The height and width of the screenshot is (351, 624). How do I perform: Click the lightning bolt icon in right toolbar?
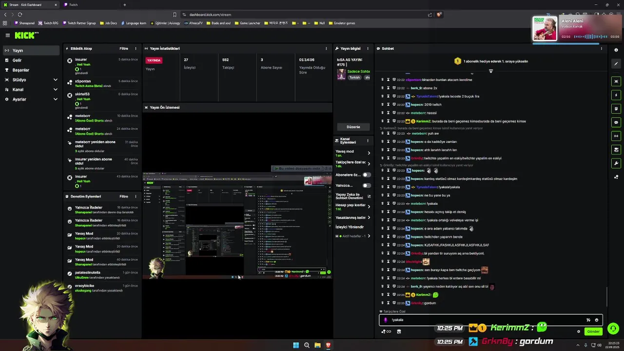click(616, 95)
